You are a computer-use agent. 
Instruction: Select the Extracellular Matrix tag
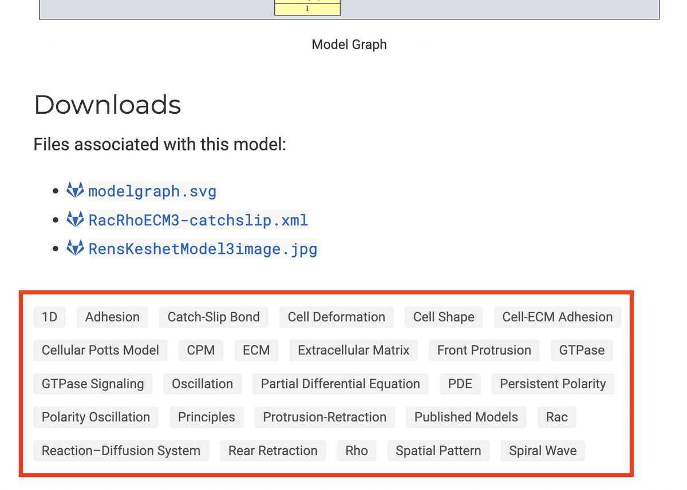[353, 350]
